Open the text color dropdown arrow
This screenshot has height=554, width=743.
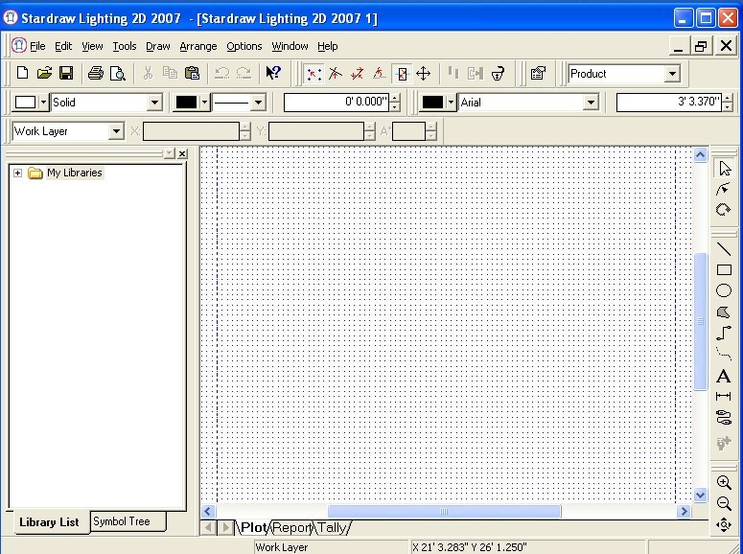[451, 103]
